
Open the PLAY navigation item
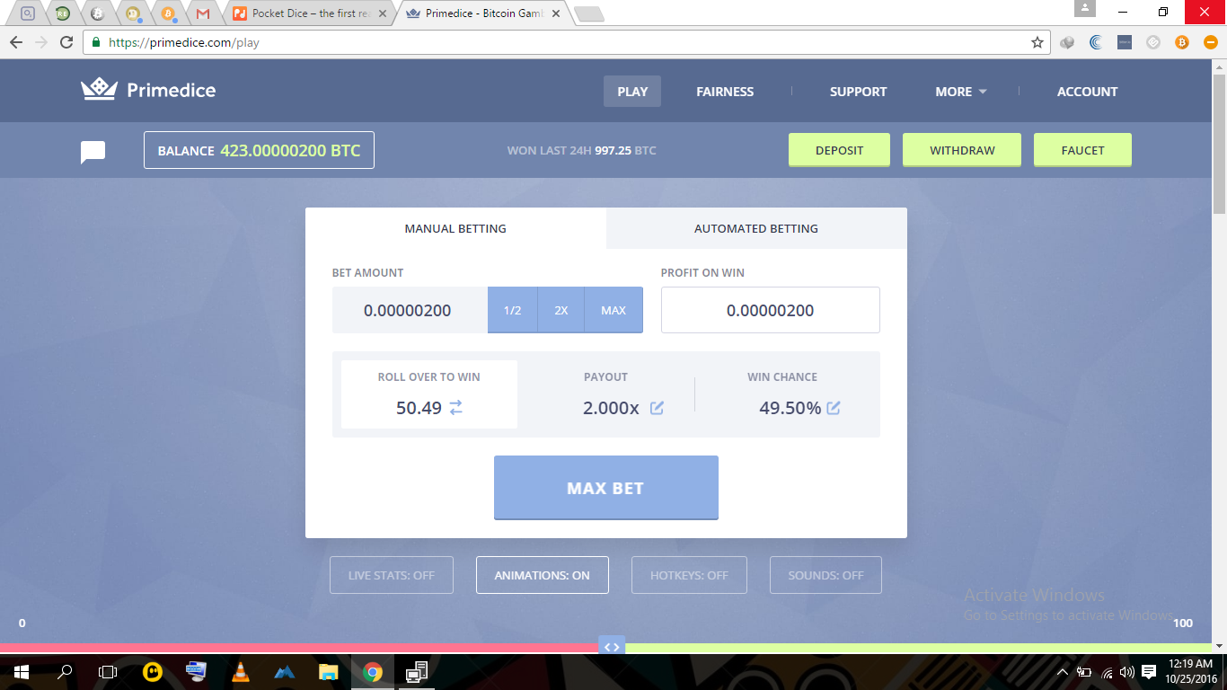click(632, 92)
